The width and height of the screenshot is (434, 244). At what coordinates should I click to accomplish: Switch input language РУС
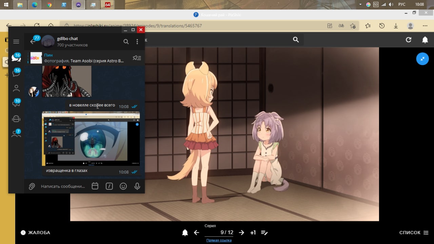pyautogui.click(x=401, y=4)
